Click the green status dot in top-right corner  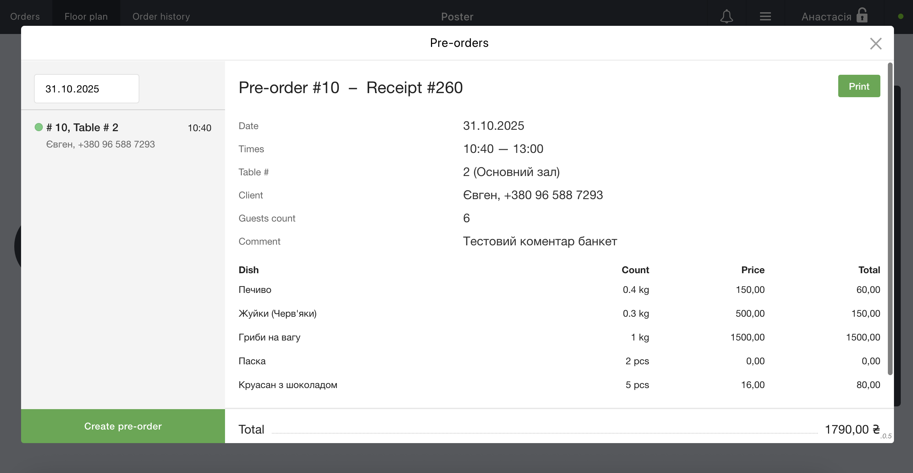click(x=901, y=16)
